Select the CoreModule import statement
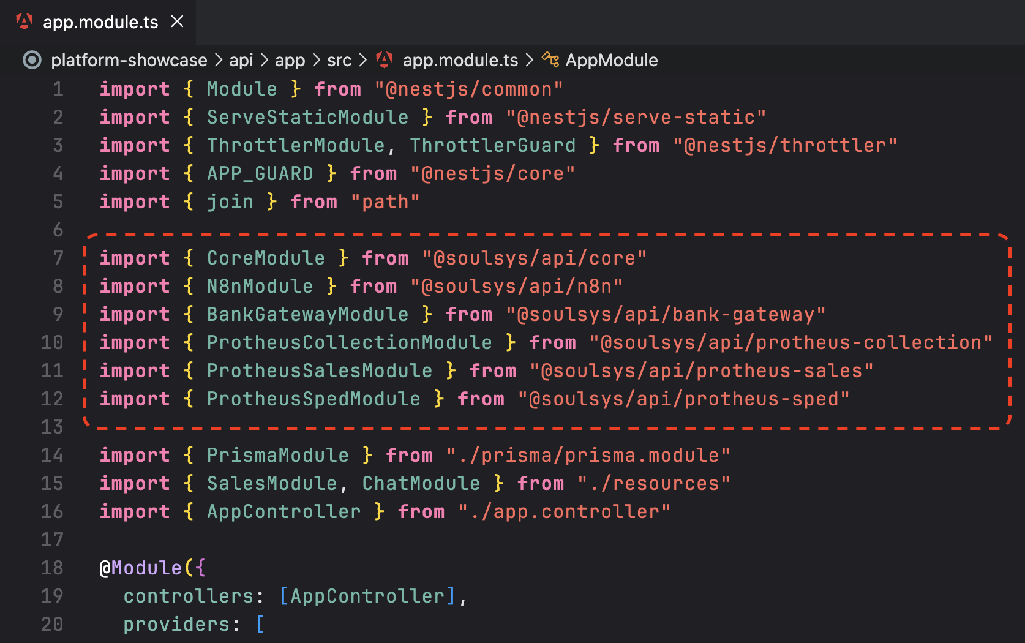This screenshot has width=1025, height=643. [x=374, y=258]
